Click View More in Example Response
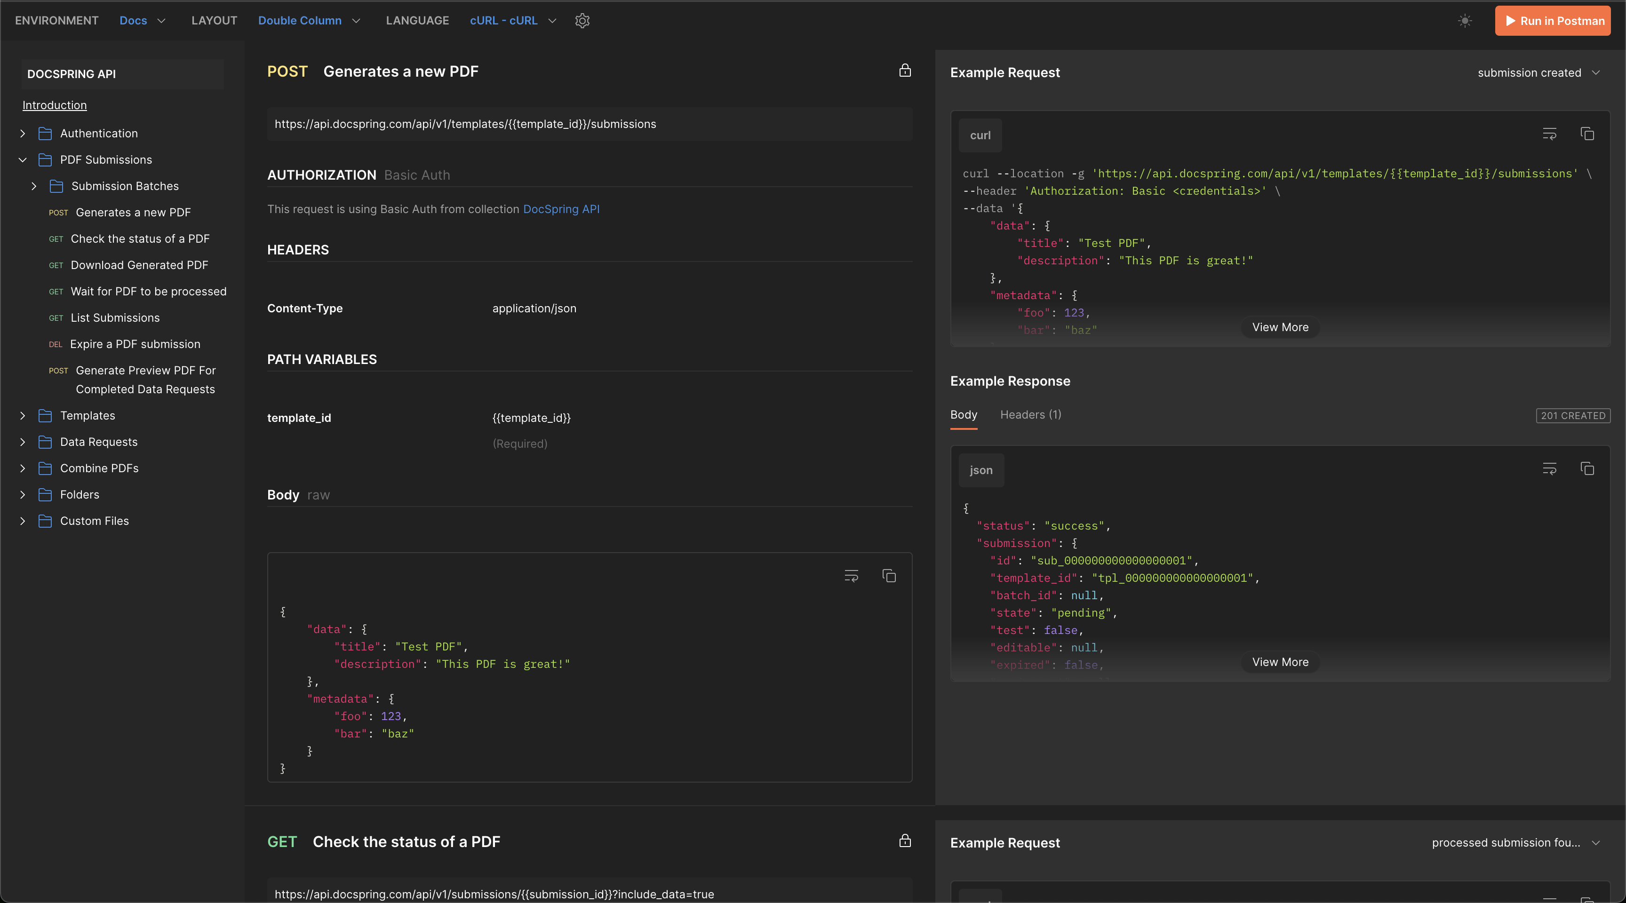Viewport: 1626px width, 903px height. [x=1281, y=662]
